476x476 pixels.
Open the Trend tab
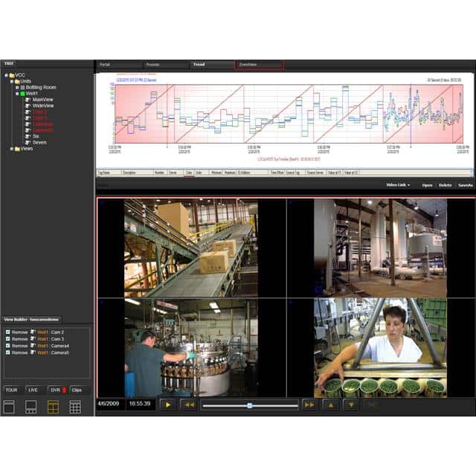(x=199, y=65)
